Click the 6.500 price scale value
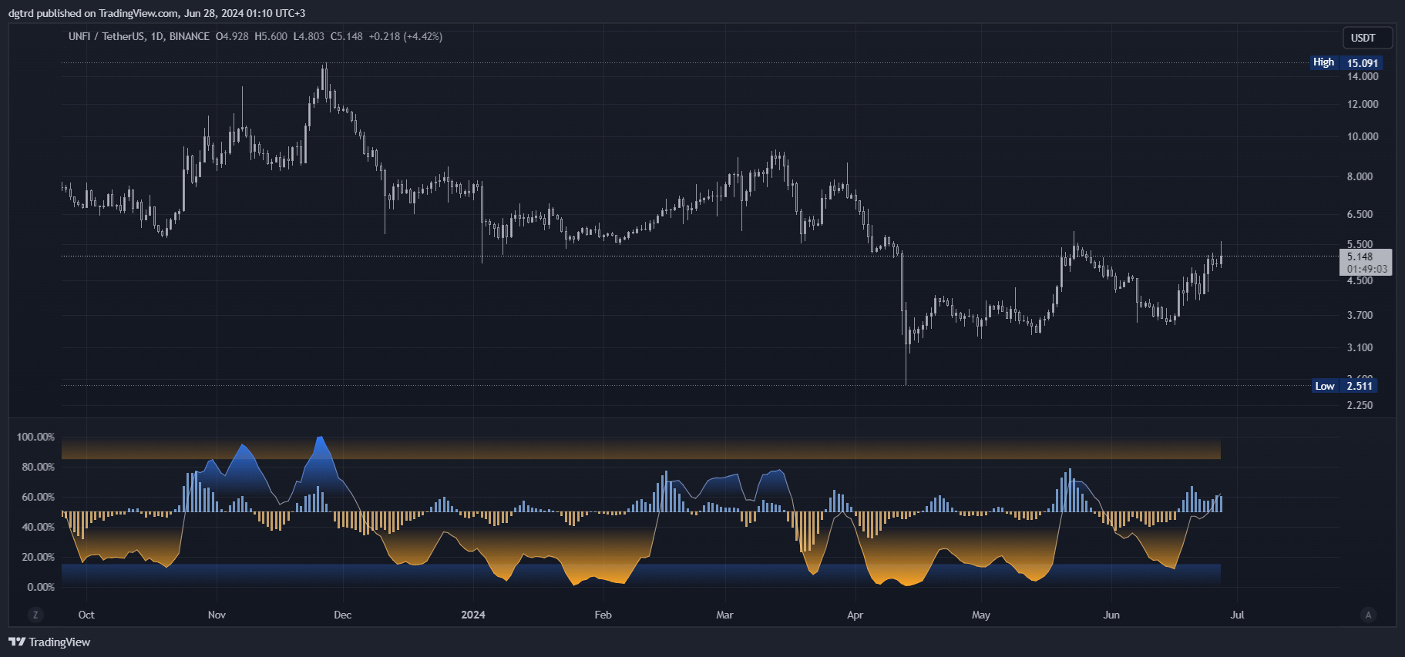The height and width of the screenshot is (657, 1405). point(1360,214)
